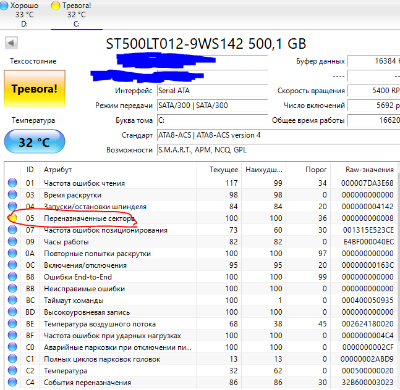Select attribute text Запуски/остановки шпинделя
This screenshot has height=390, width=400.
point(95,207)
